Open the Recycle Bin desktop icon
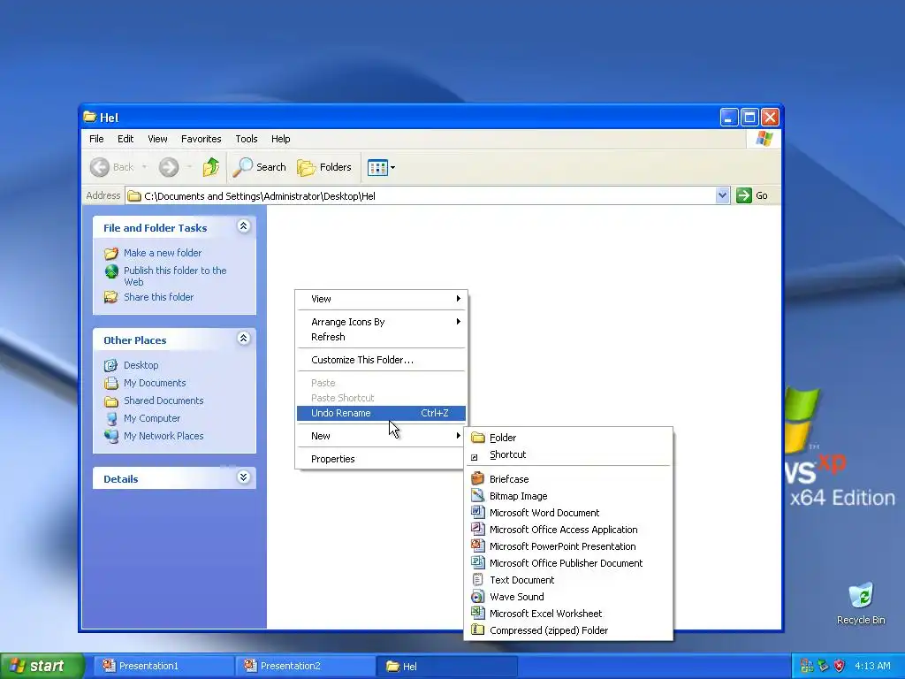 click(x=861, y=603)
